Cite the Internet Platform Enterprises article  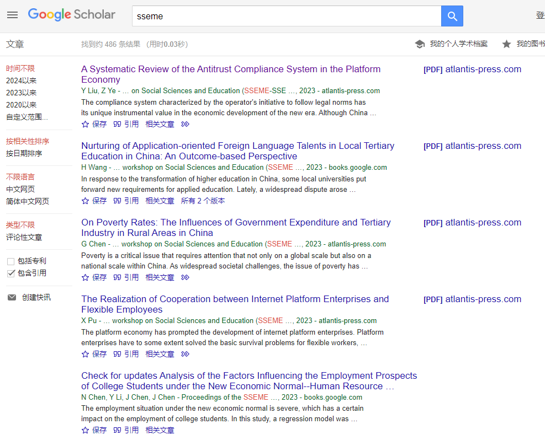tap(126, 354)
